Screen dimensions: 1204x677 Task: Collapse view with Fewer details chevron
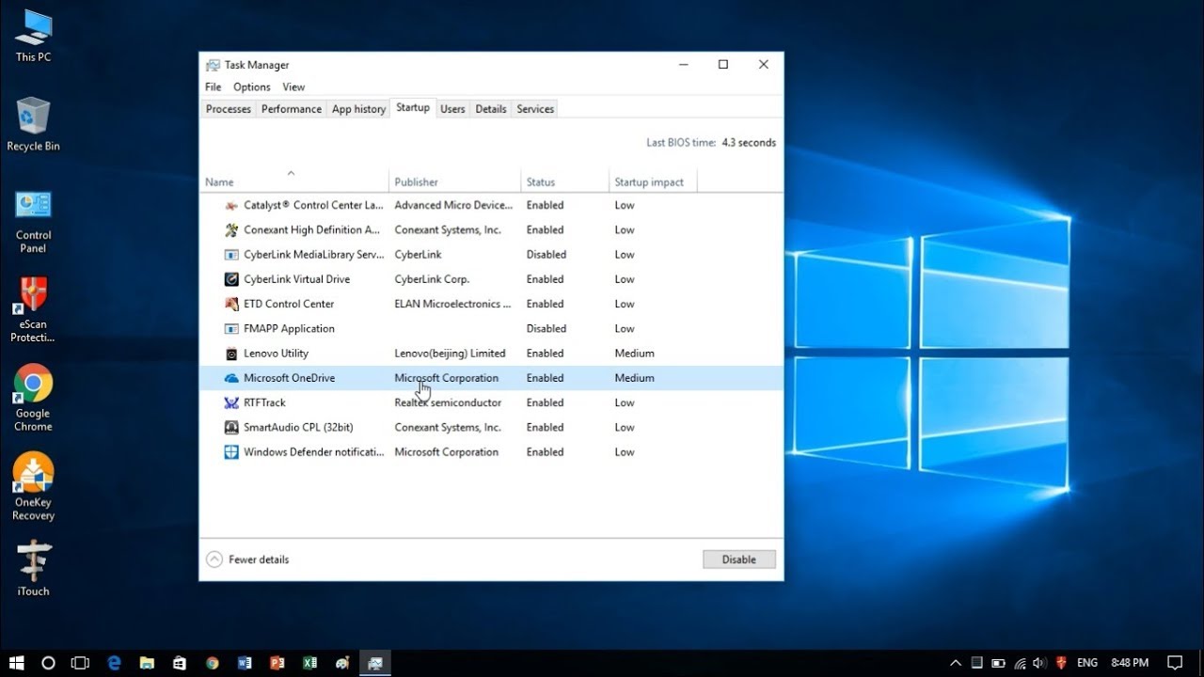(214, 559)
